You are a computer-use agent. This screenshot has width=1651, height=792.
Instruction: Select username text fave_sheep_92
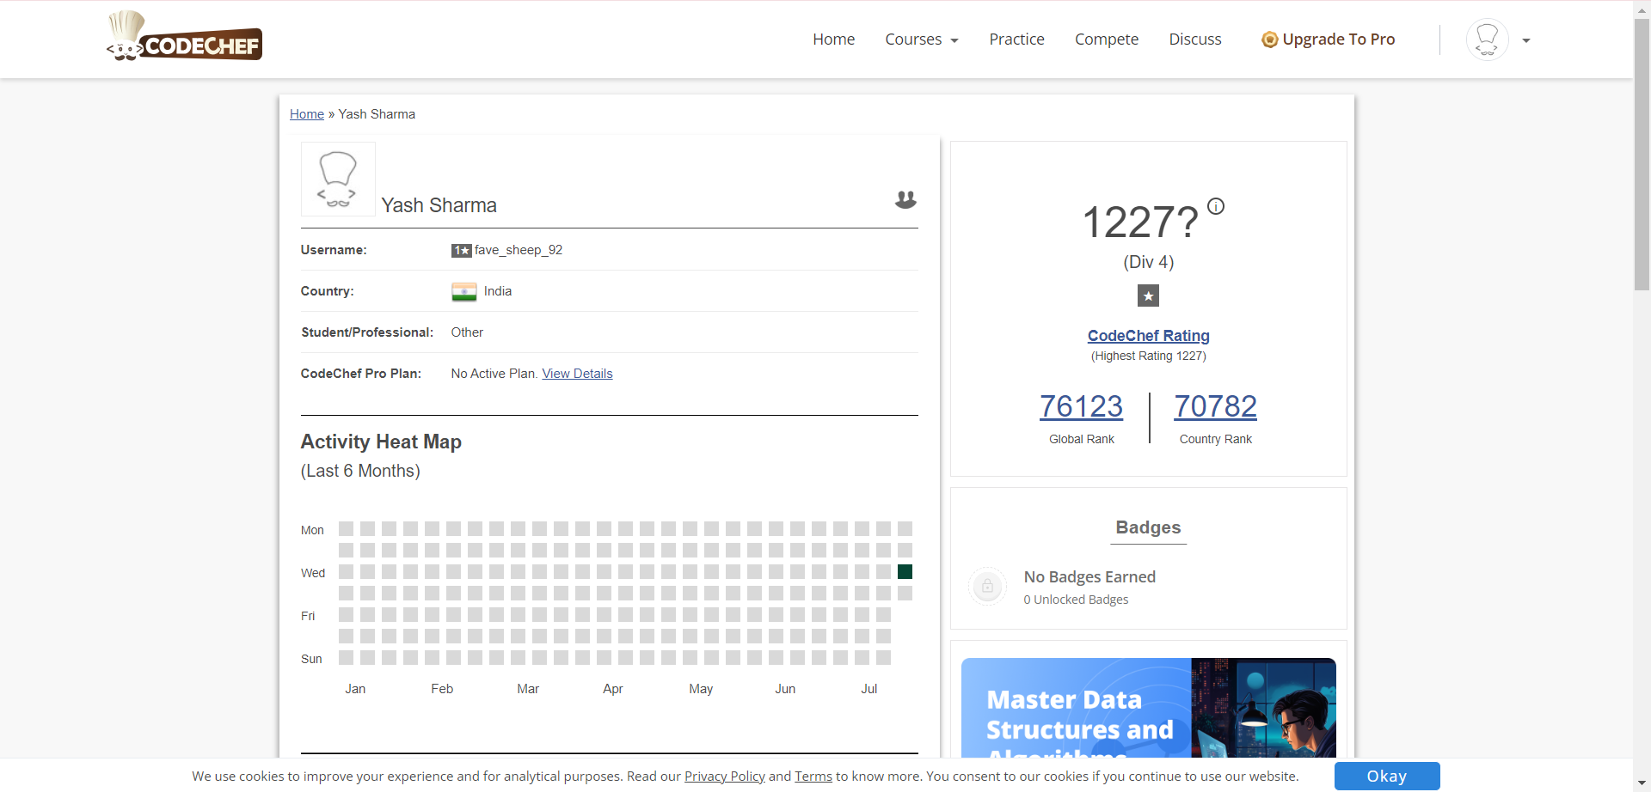(x=519, y=250)
